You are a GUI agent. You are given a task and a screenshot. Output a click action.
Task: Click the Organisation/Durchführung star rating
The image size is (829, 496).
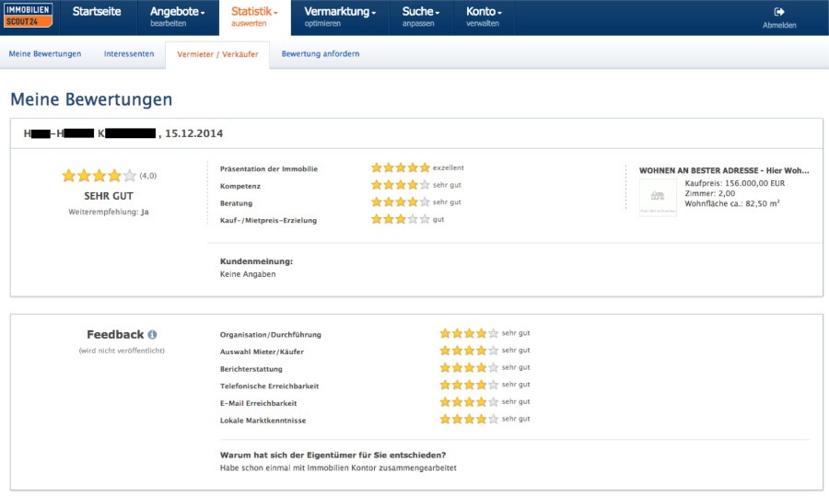(469, 333)
